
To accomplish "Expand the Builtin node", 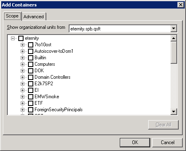I will [x=22, y=58].
